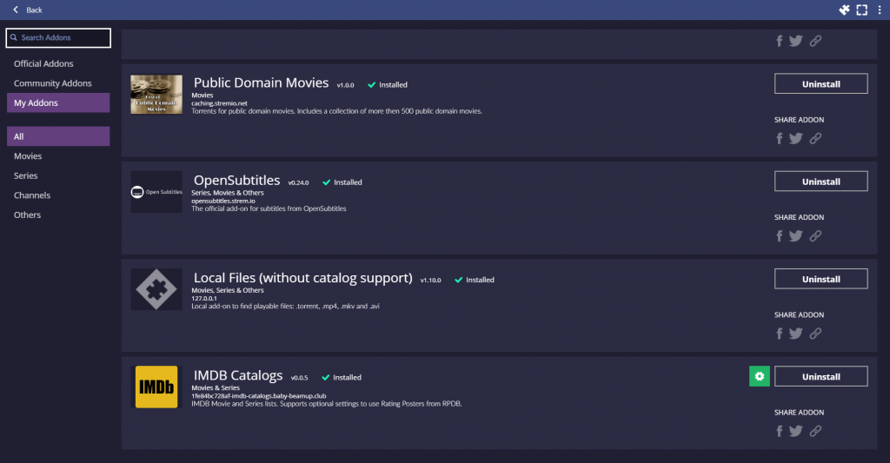Viewport: 890px width, 463px height.
Task: Click Public Domain Movies thumbnail
Action: pos(156,94)
